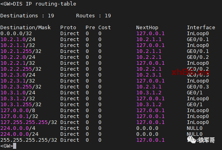This screenshot has width=222, height=150.
Task: Select destination 10.2.1.0/24 entry
Action: point(18,39)
